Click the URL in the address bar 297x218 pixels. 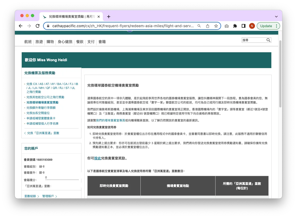click(x=123, y=26)
